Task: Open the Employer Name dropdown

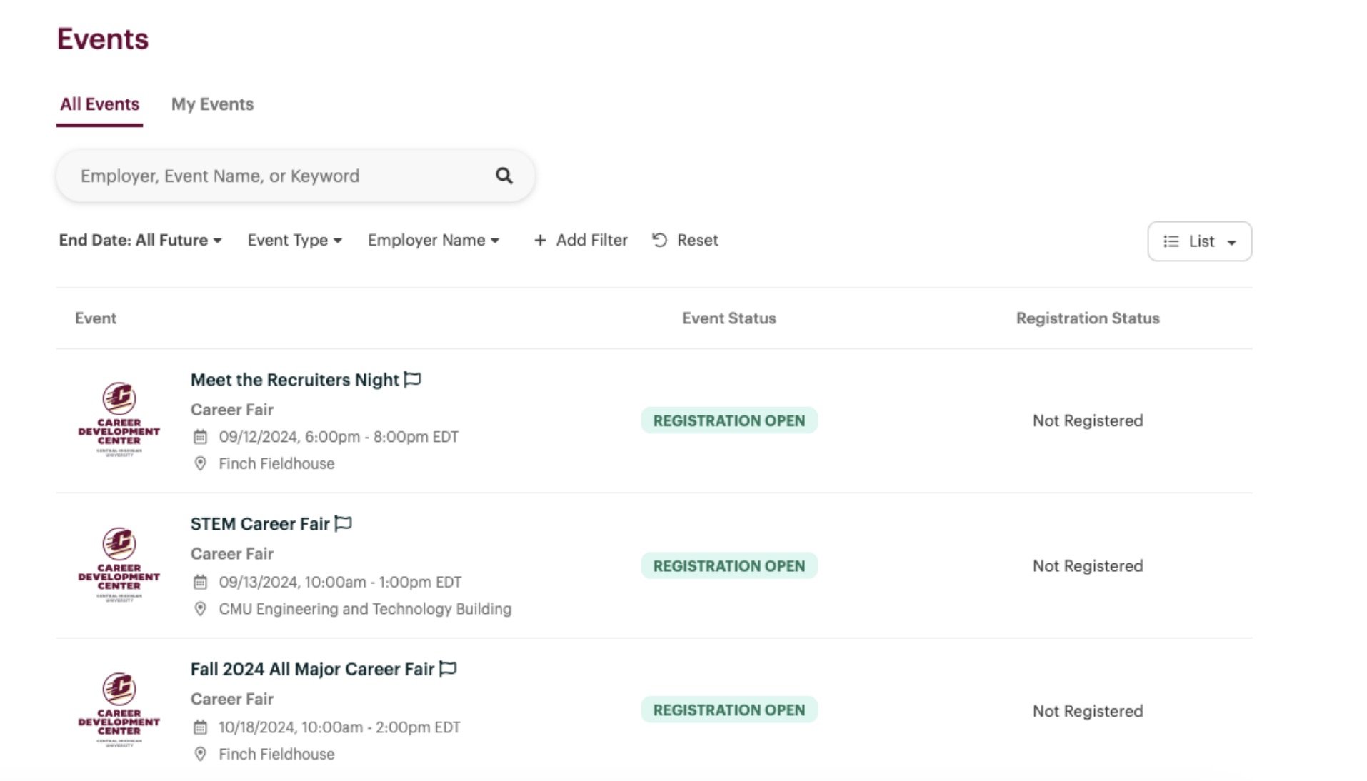Action: click(433, 241)
